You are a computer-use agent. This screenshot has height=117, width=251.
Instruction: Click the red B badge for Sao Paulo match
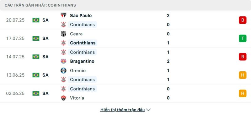click(x=243, y=20)
